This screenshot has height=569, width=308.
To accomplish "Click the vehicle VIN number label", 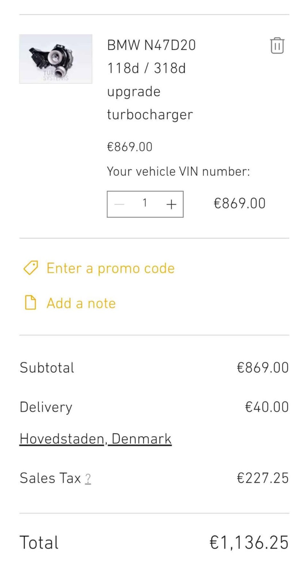I will point(178,171).
